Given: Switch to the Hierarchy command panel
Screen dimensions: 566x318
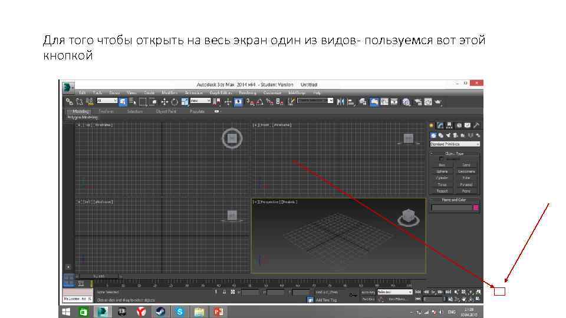Looking at the screenshot, I should pyautogui.click(x=450, y=125).
